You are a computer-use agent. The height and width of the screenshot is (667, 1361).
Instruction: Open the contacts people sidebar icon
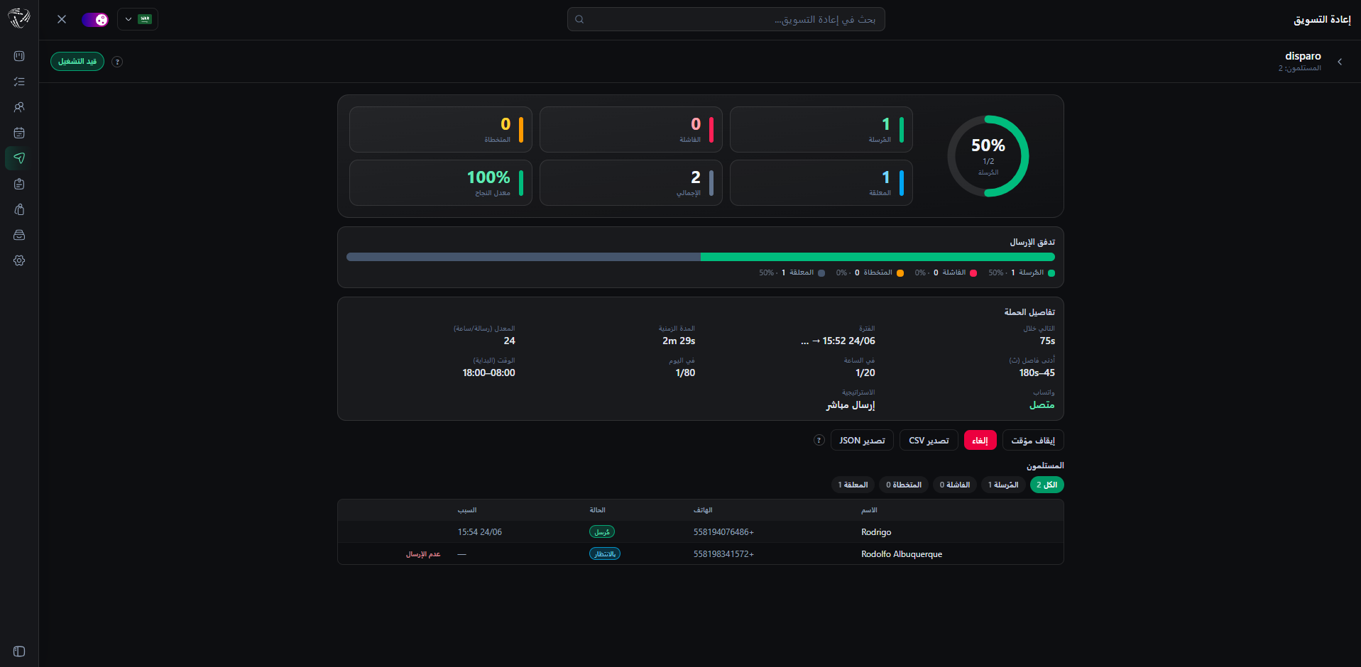(x=19, y=107)
